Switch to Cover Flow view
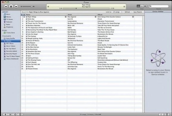 145,6
